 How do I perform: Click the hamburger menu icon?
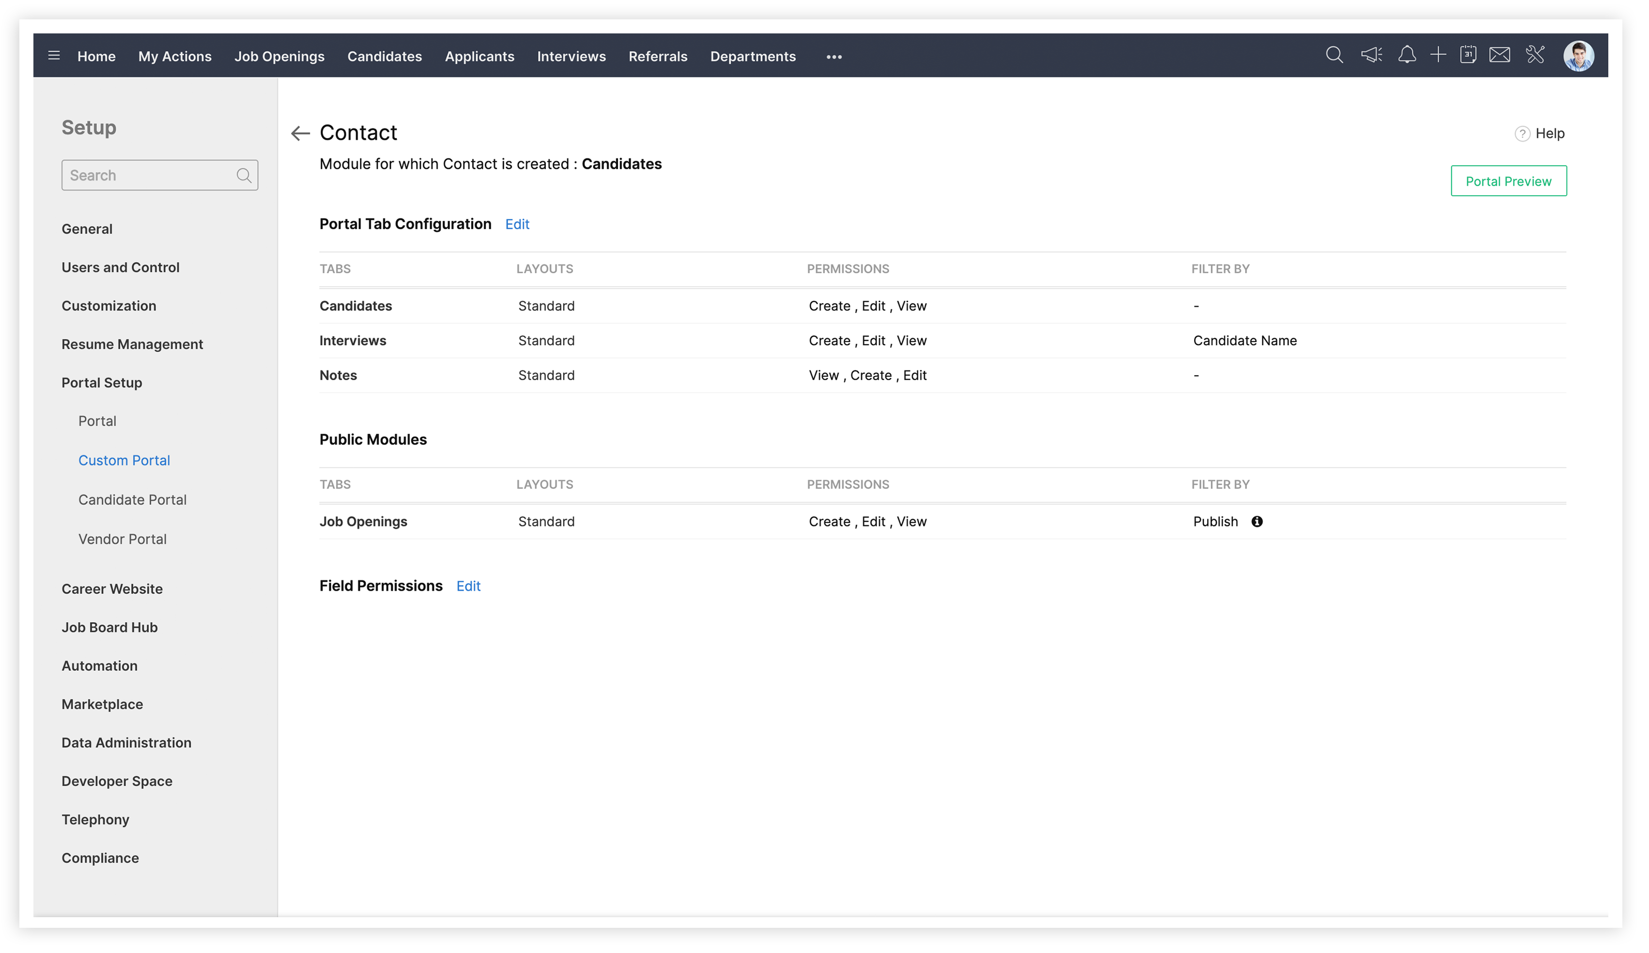pos(54,56)
